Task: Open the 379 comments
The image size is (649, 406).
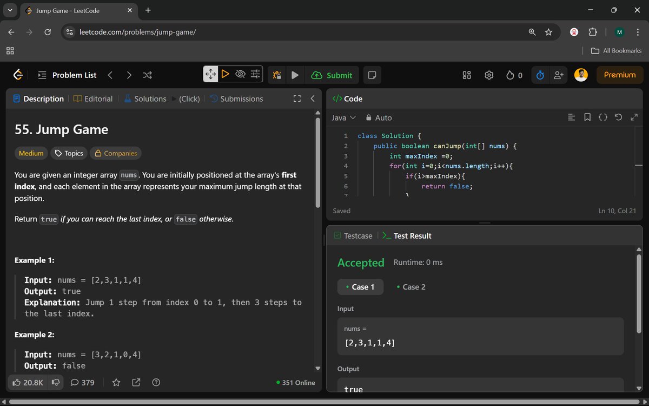Action: 82,382
